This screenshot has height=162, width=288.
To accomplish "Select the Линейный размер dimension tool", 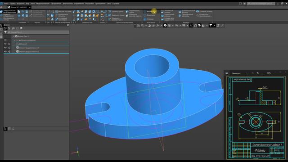I will tap(167, 11).
